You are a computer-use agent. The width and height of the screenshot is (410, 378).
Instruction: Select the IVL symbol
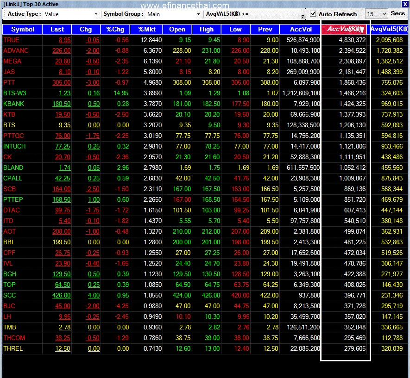pyautogui.click(x=8, y=263)
